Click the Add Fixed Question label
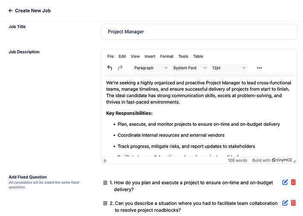 (28, 177)
